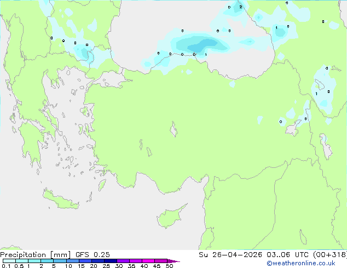Click the island of Crete on the map
The width and height of the screenshot is (347, 268).
pos(61,200)
